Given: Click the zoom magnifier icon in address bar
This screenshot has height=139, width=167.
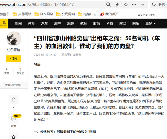Looking at the screenshot, I should pyautogui.click(x=108, y=5).
